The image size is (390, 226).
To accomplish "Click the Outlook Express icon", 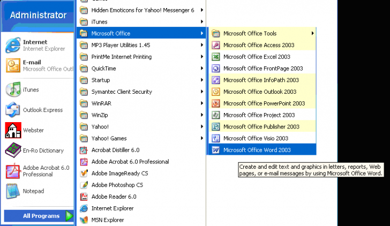I will (13, 110).
